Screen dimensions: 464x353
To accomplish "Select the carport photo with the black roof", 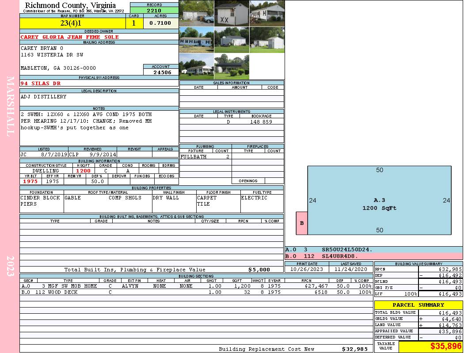I will pyautogui.click(x=232, y=66).
